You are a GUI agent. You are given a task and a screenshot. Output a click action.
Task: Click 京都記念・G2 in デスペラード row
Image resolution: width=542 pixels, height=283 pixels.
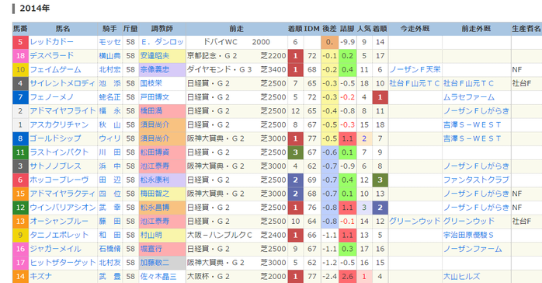click(212, 56)
